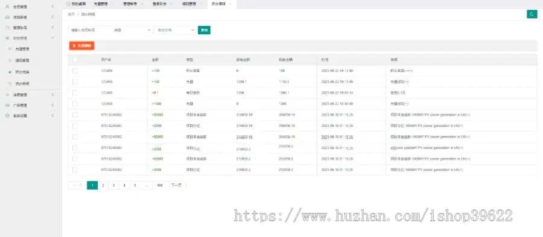This screenshot has width=543, height=237.
Task: Expand the second sidebar menu (项目) chevron
Action: 52,17
